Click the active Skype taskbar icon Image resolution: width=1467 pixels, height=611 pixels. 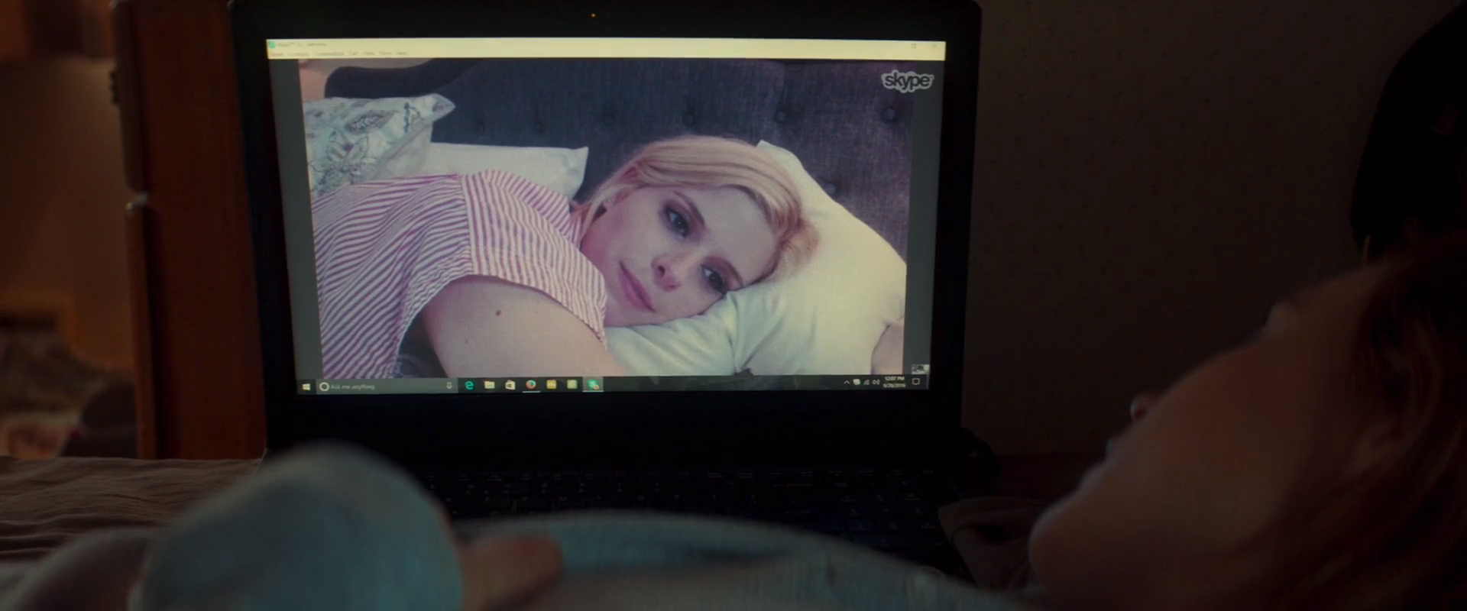pyautogui.click(x=592, y=385)
